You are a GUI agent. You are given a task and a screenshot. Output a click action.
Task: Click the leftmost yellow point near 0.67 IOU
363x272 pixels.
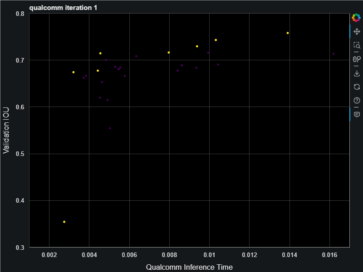pyautogui.click(x=74, y=72)
